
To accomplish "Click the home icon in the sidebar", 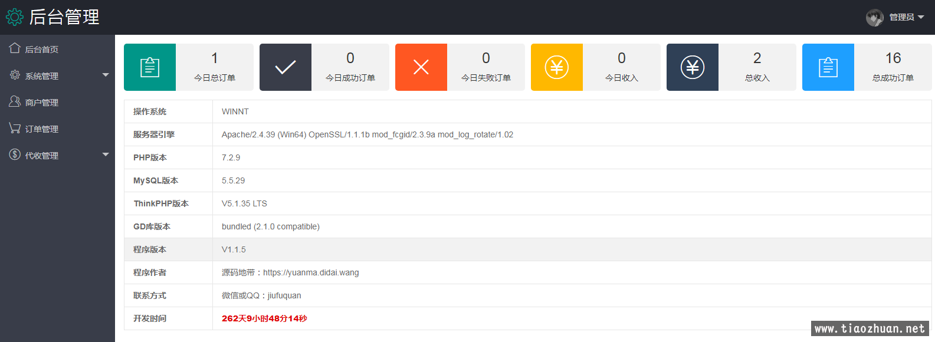I will pos(15,48).
